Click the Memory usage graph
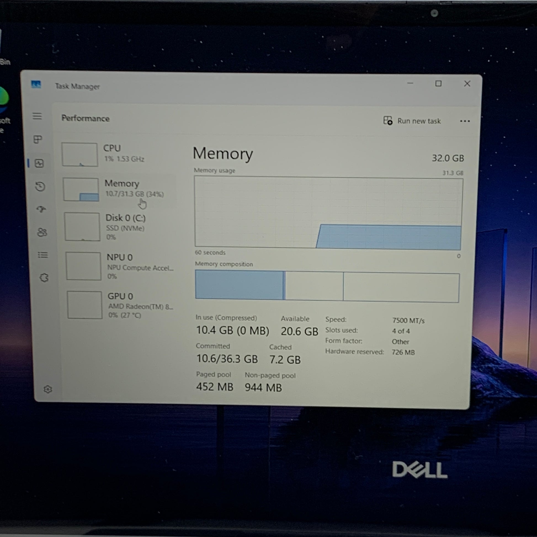The height and width of the screenshot is (537, 537). point(328,213)
